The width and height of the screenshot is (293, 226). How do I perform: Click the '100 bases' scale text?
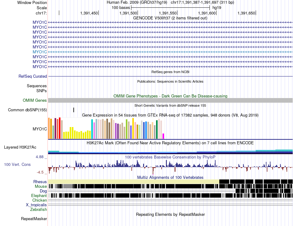coord(121,8)
